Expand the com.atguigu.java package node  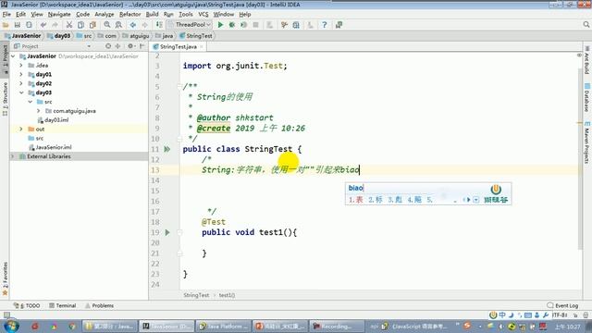pos(39,111)
